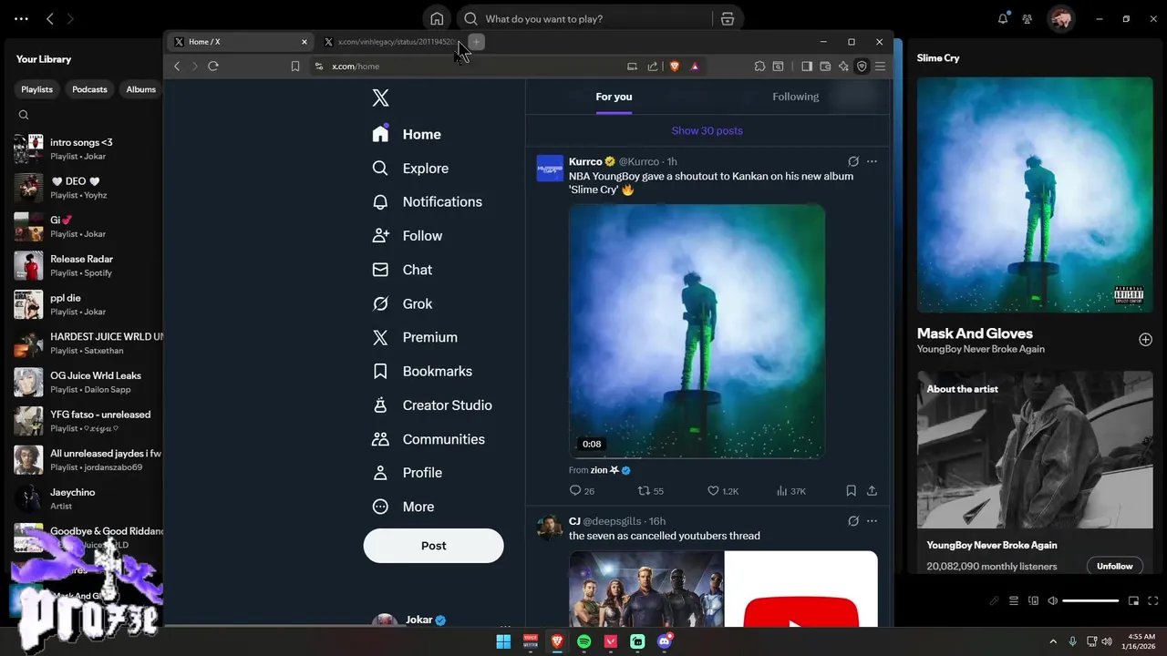
Task: Open browser extensions puzzle icon
Action: 759,66
